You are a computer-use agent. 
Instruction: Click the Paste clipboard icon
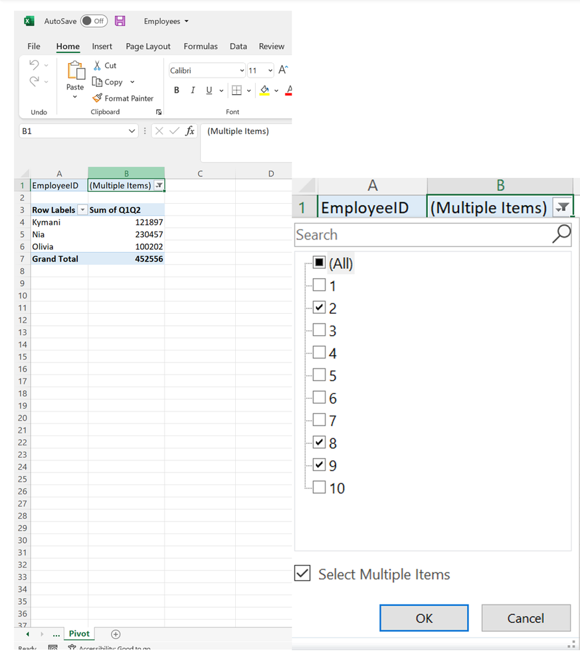pyautogui.click(x=76, y=70)
